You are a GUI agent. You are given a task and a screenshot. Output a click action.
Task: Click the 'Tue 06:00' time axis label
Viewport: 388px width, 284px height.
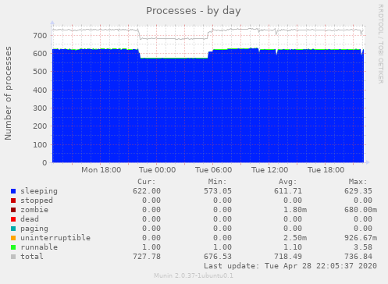[x=214, y=170]
